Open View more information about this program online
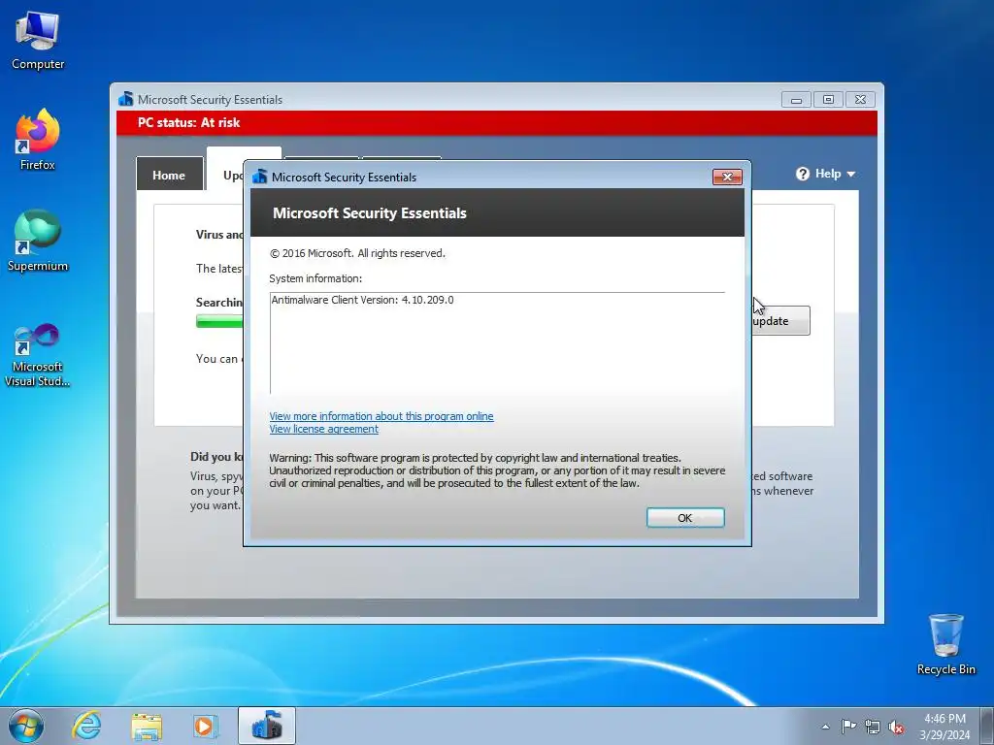Viewport: 994px width, 745px height. (x=381, y=416)
